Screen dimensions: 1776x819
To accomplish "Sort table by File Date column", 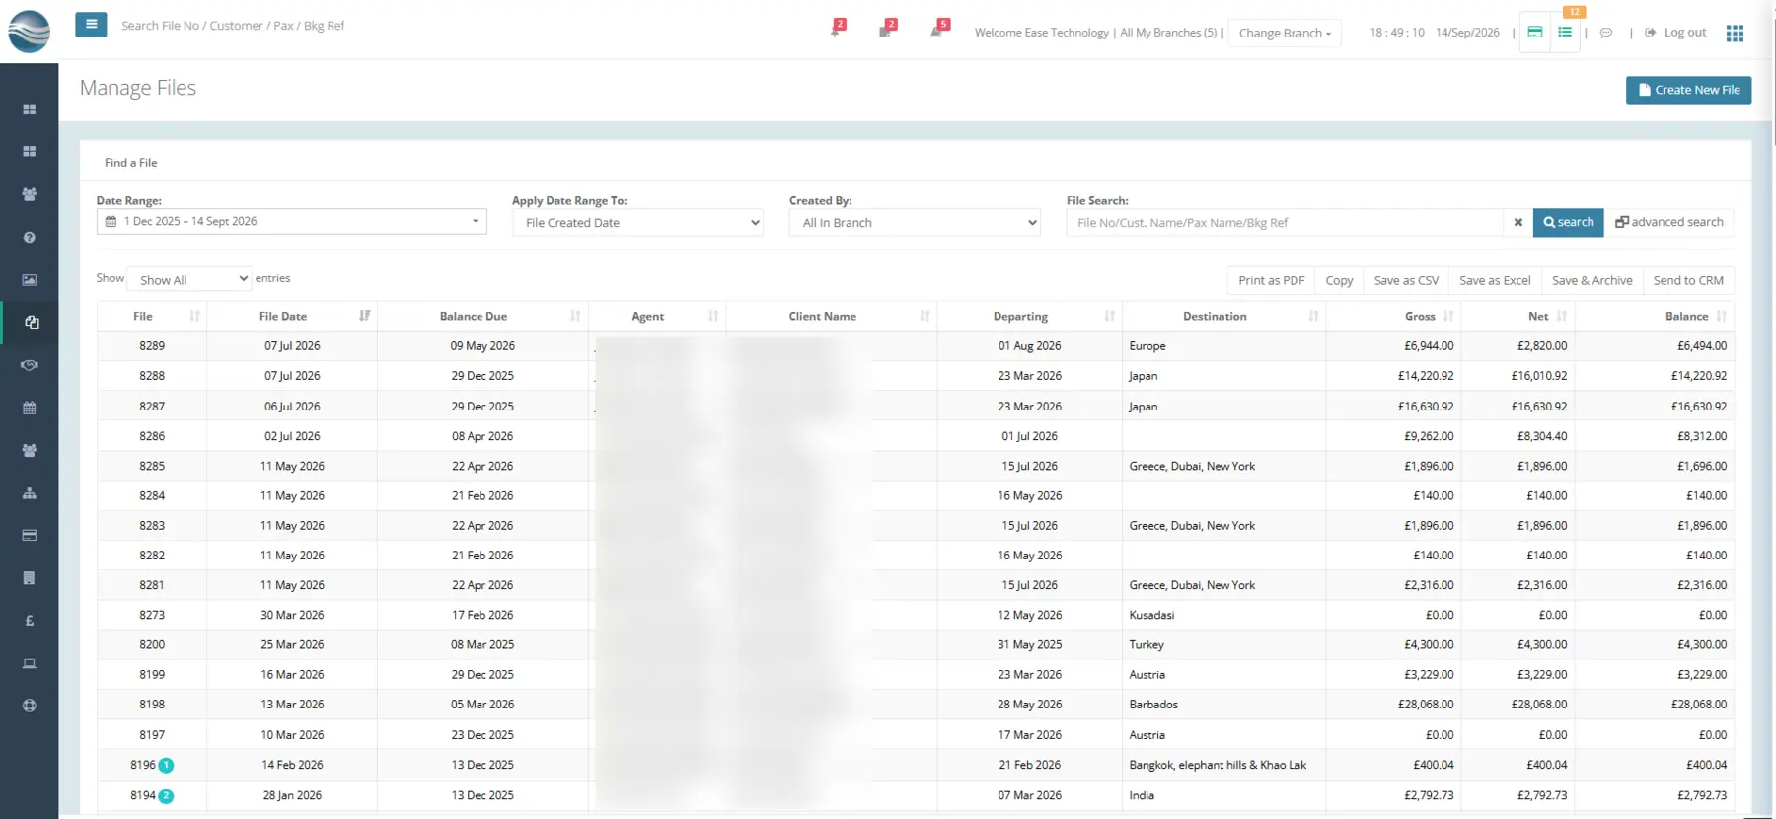I will pyautogui.click(x=292, y=316).
